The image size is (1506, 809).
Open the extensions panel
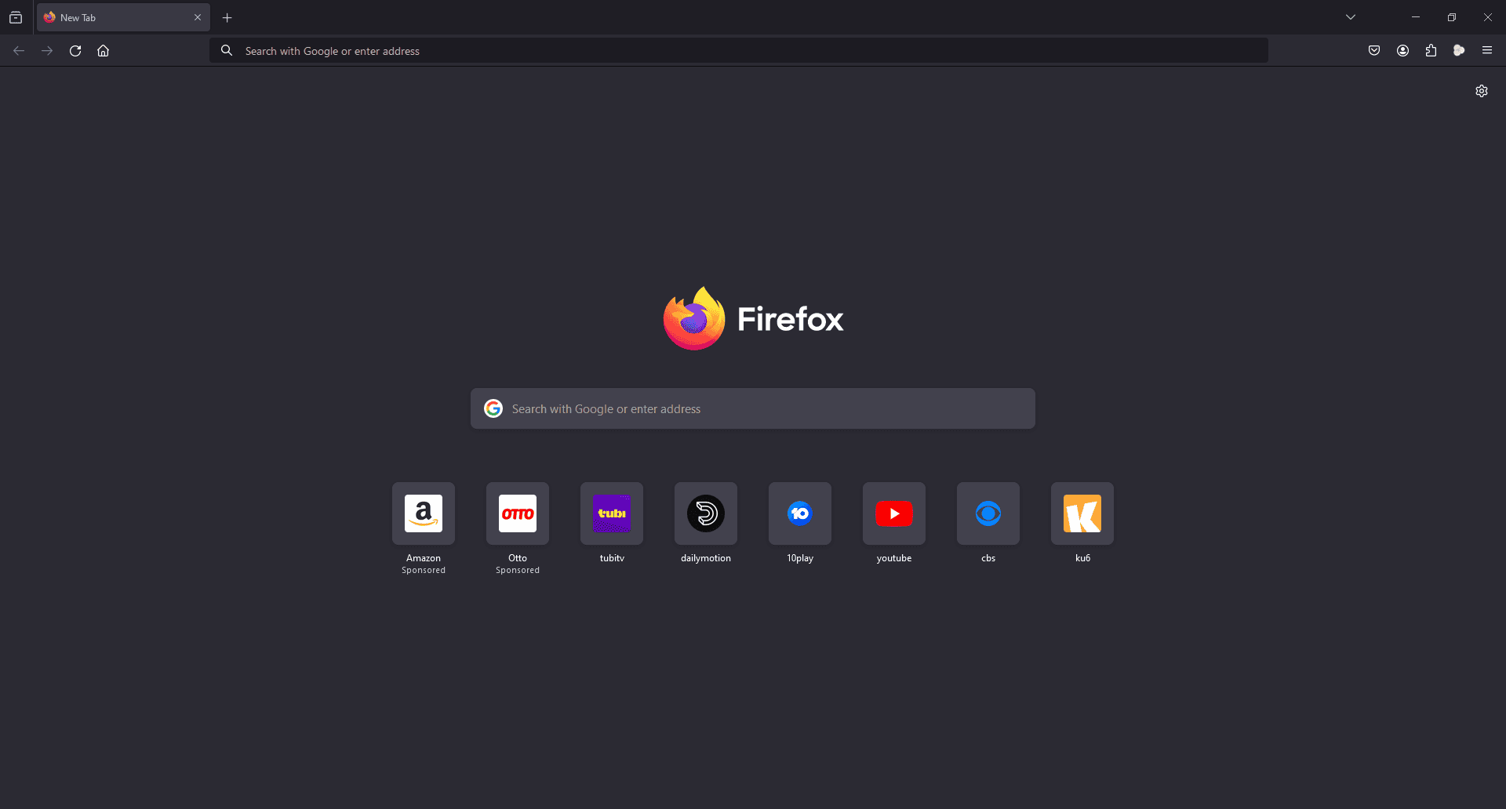(1431, 50)
